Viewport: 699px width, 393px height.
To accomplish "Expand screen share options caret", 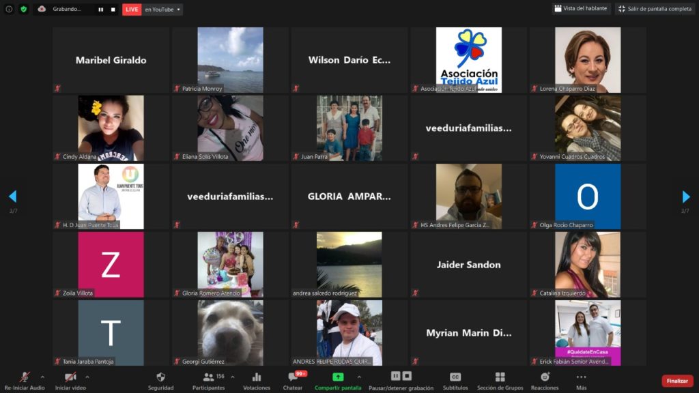I will pos(359,377).
